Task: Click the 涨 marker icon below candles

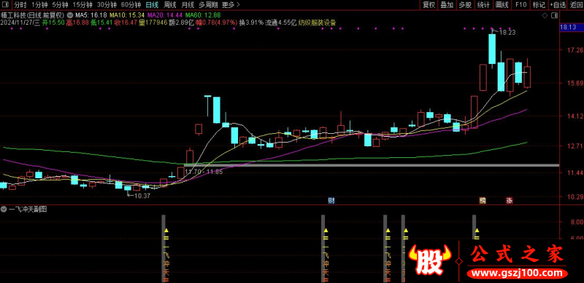Action: click(x=509, y=201)
